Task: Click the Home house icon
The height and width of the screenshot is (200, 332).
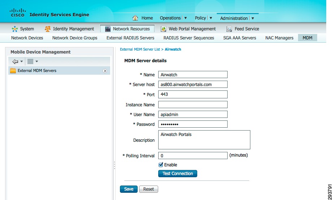Action: (135, 18)
